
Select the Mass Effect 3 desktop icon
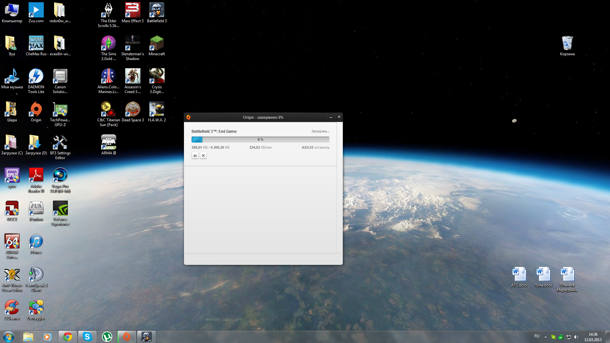click(132, 13)
